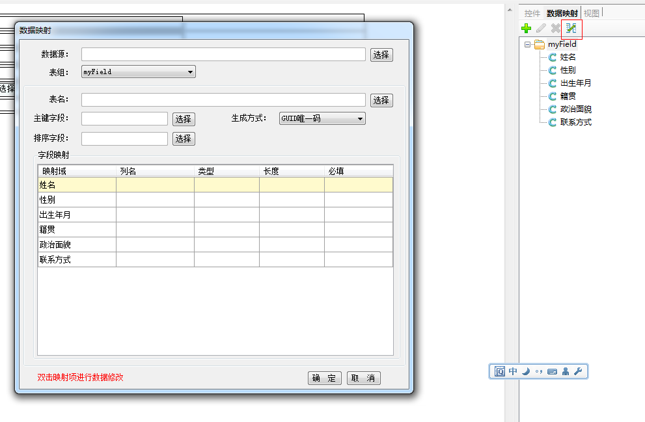The width and height of the screenshot is (645, 422).
Task: Click 选择 button next to 排序字段 field
Action: pos(184,139)
